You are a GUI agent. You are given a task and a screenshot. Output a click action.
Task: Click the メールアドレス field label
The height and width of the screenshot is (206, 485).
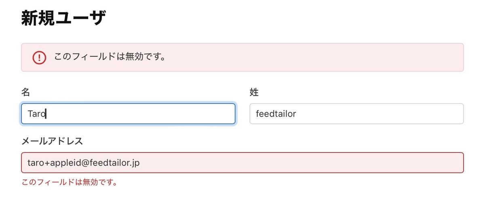pos(52,141)
